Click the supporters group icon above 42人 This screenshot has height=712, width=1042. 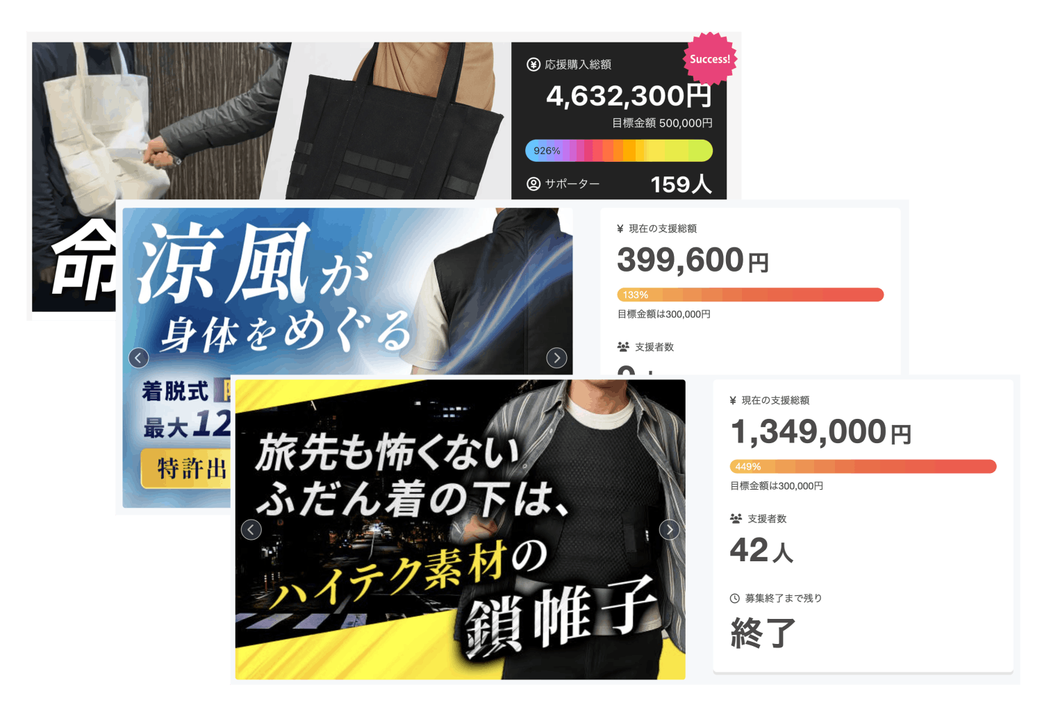click(736, 519)
